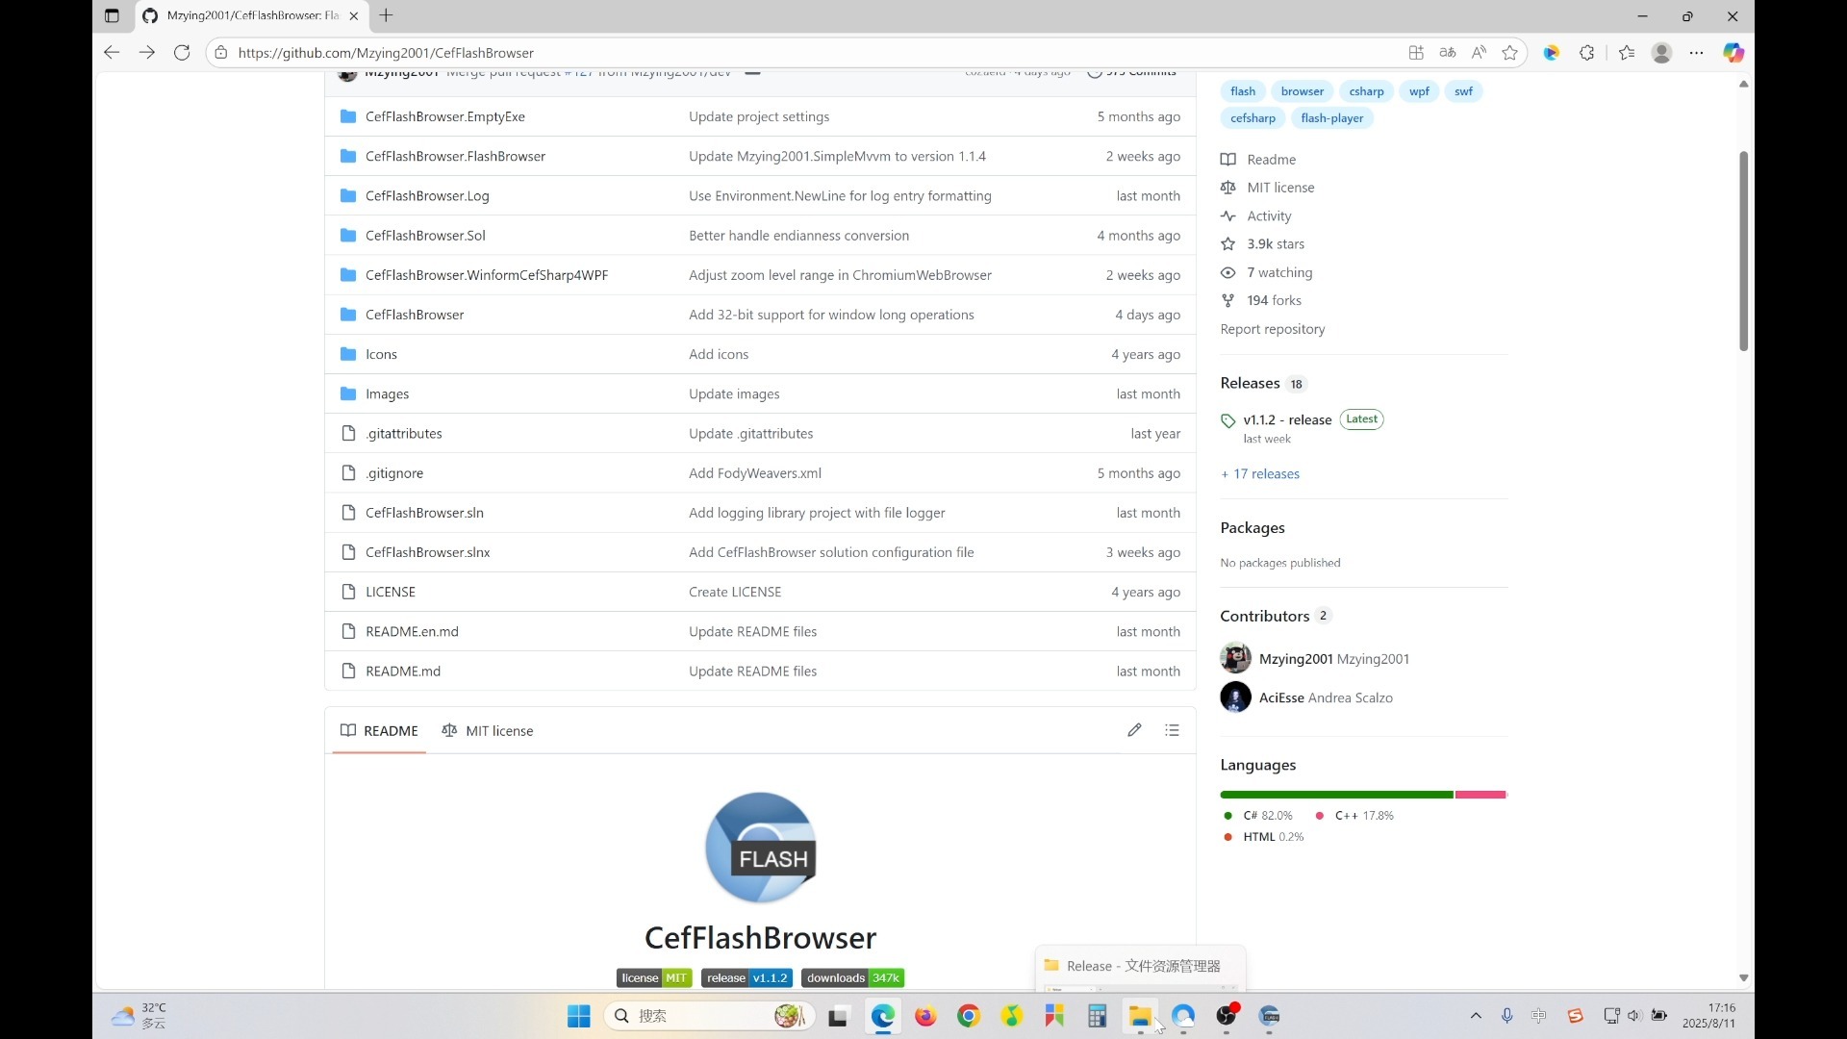Open a new browser tab

(x=387, y=15)
